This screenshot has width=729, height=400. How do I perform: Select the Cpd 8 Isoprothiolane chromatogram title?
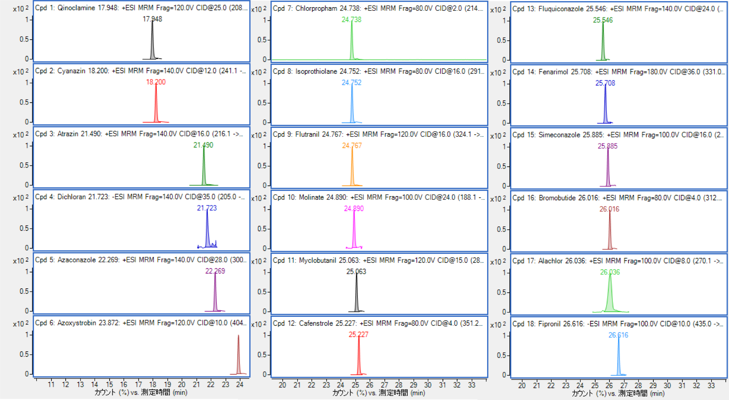pos(379,71)
